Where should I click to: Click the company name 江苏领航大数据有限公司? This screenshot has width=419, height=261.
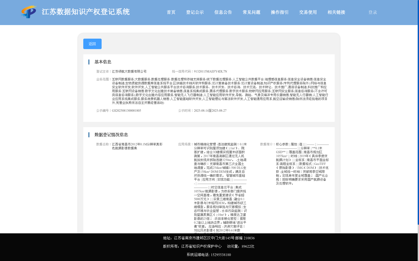click(129, 72)
